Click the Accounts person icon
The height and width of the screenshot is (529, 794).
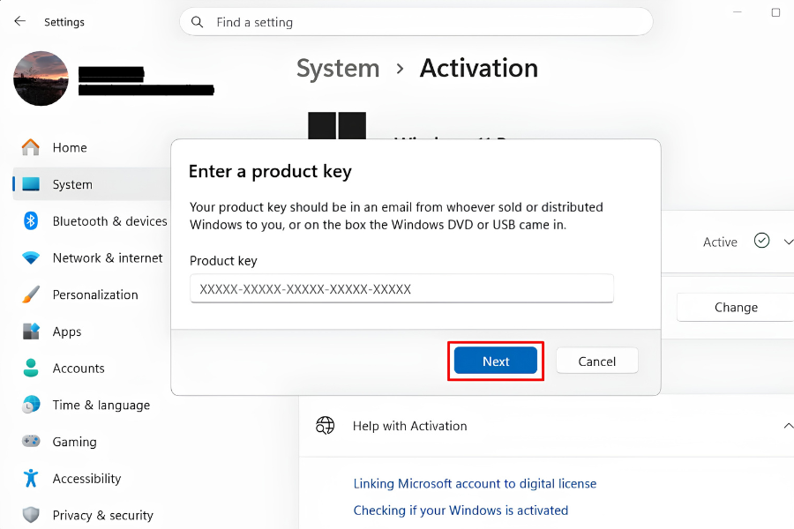pos(31,368)
